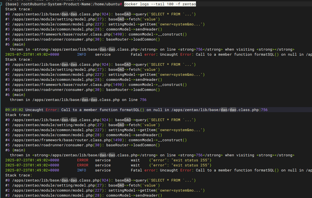The width and height of the screenshot is (312, 198).
Task: Click the plain "thrown in" line without strong tags
Action: coord(78,100)
